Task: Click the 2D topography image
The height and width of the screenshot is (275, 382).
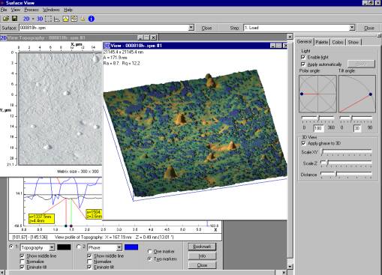Action: pyautogui.click(x=60, y=109)
